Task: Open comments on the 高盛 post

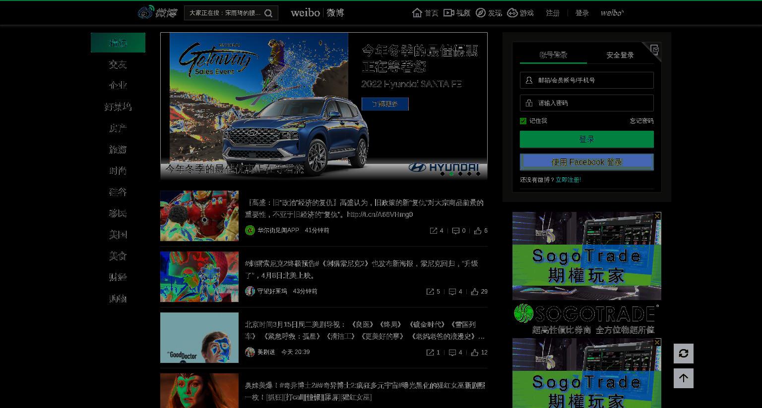Action: [456, 231]
